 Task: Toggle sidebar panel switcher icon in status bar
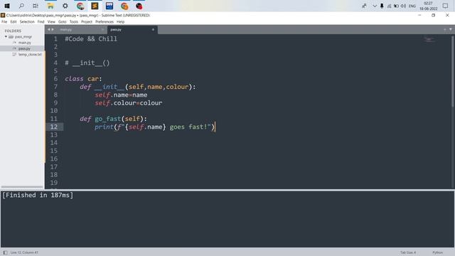(5, 252)
